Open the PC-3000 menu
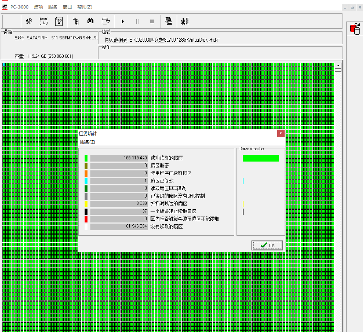The height and width of the screenshot is (332, 363). click(19, 7)
